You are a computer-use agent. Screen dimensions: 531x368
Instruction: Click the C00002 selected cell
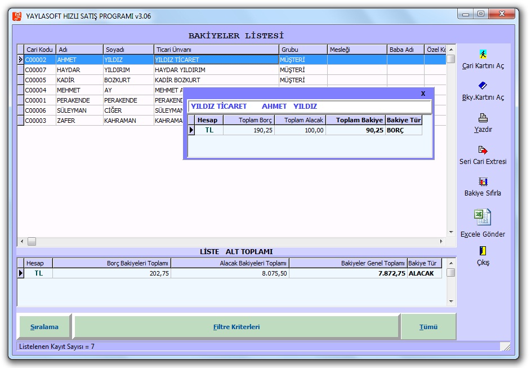40,60
